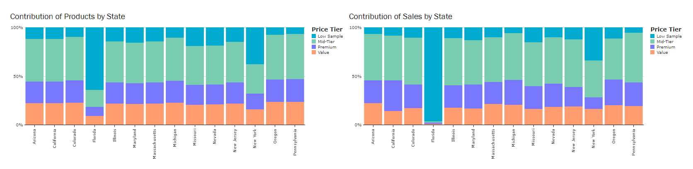Select Florida's tall blue bar in Sales chart
The width and height of the screenshot is (693, 169).
pos(433,75)
